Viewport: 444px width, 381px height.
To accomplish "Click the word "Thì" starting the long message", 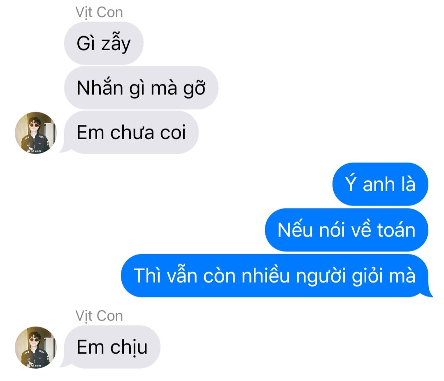I will [147, 275].
